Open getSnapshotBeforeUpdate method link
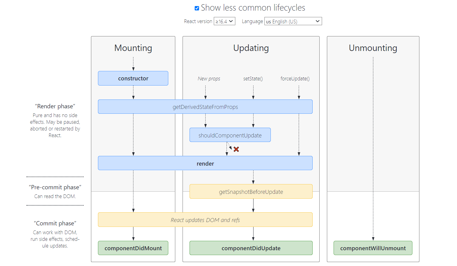This screenshot has width=457, height=266. tap(251, 191)
